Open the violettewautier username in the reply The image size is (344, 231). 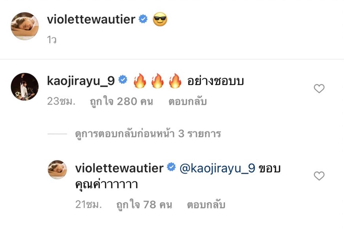[x=119, y=168]
